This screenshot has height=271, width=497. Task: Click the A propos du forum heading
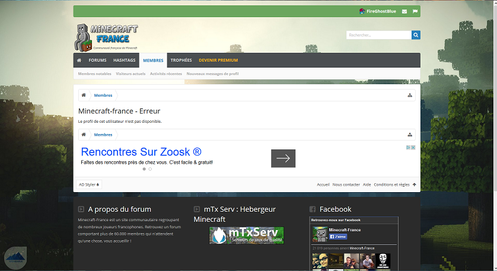tap(119, 209)
